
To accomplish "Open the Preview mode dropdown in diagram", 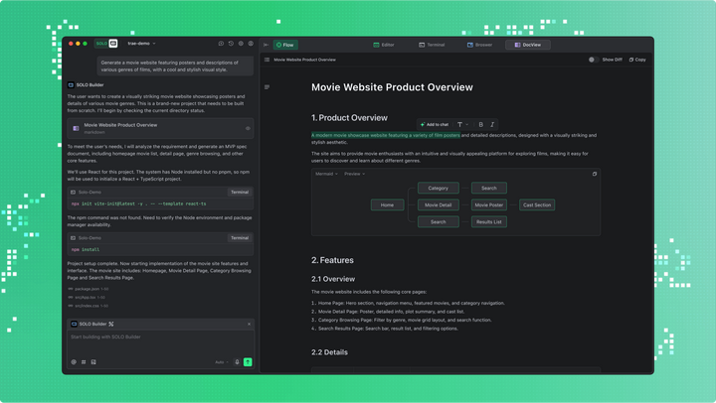I will (354, 174).
